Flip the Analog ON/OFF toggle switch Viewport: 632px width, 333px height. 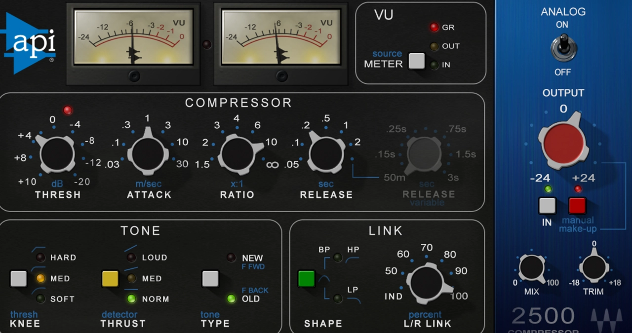click(562, 48)
